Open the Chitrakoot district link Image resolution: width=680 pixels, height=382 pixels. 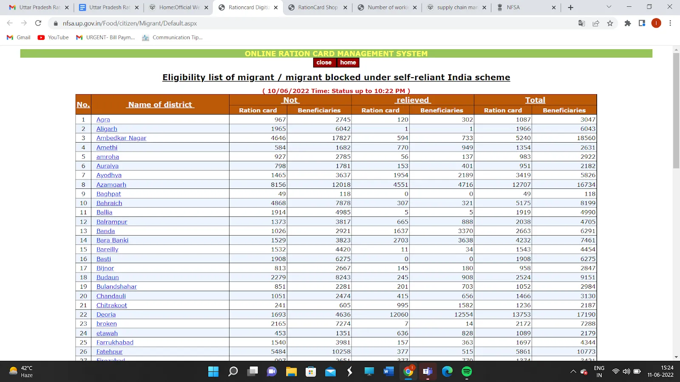point(112,305)
